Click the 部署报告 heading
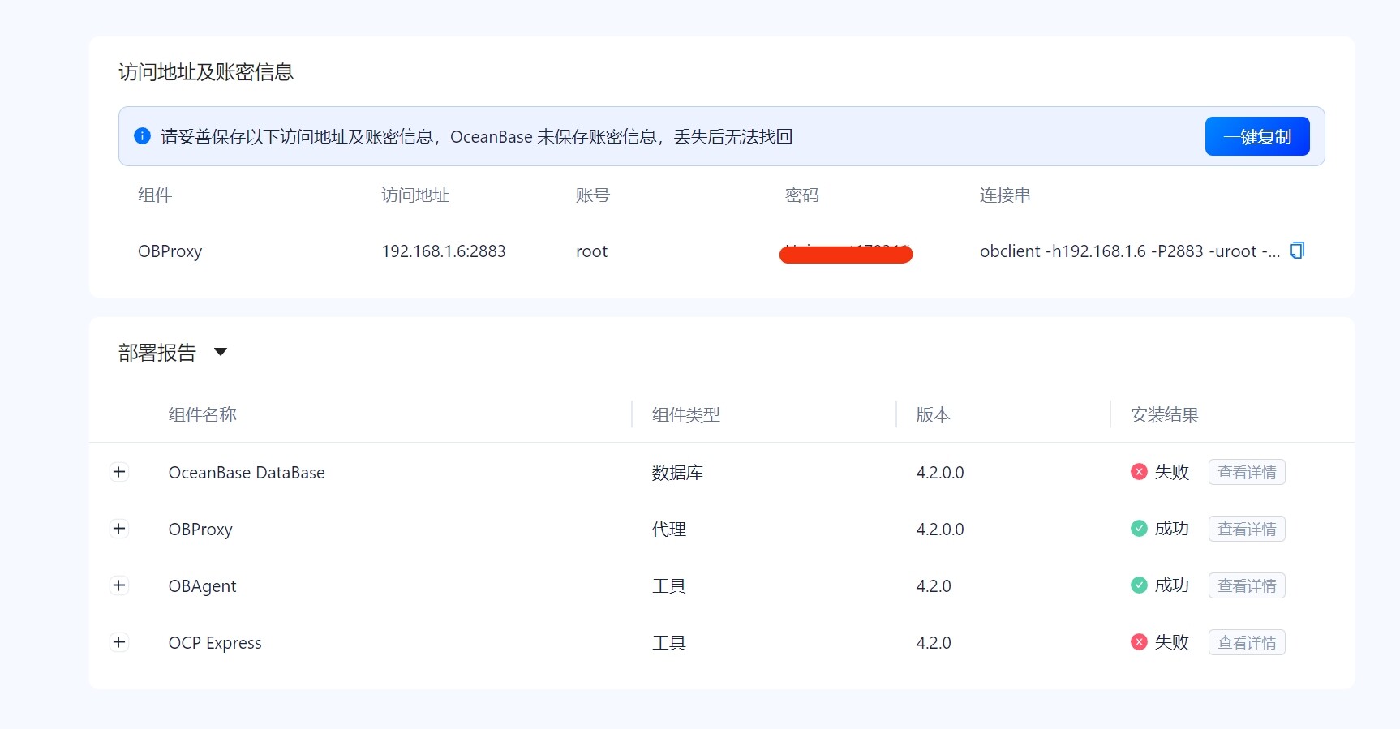Viewport: 1400px width, 729px height. pyautogui.click(x=157, y=352)
